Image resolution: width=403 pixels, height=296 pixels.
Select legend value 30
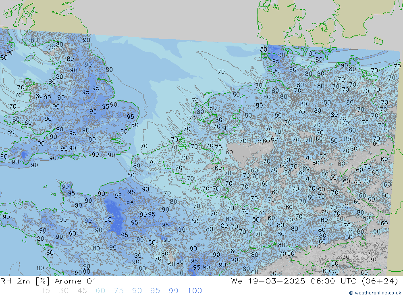click(64, 291)
